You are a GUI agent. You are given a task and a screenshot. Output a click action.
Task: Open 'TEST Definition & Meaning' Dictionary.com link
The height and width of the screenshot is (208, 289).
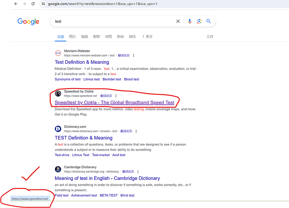point(83,138)
